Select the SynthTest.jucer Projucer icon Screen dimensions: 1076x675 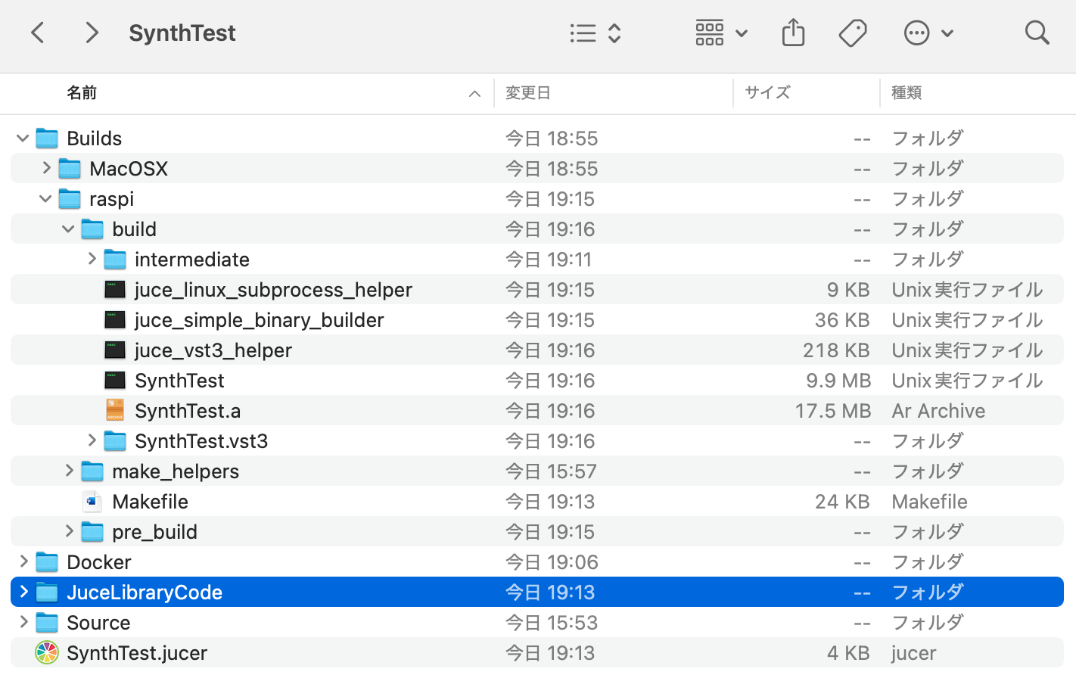[47, 652]
